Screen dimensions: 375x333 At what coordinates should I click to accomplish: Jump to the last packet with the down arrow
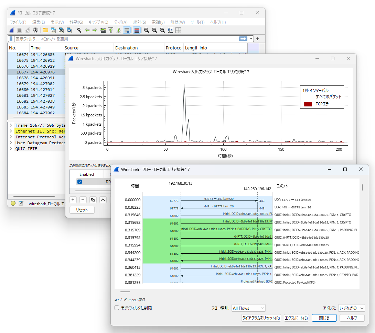119,30
